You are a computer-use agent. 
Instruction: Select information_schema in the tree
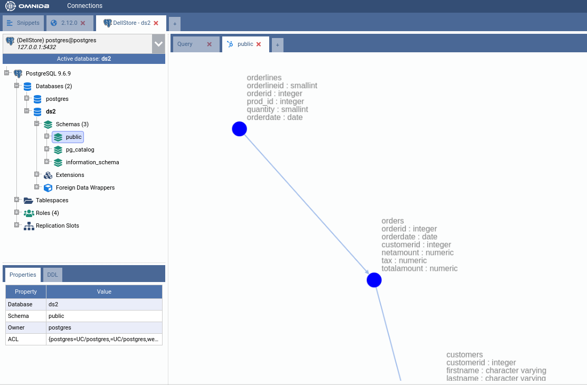(92, 162)
